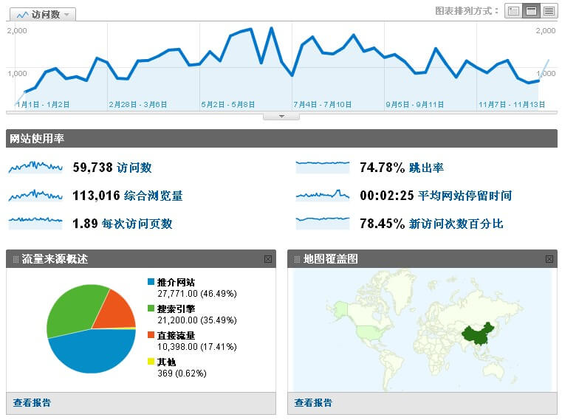The width and height of the screenshot is (562, 420).
Task: Grab the 地图覆盖图 panel drag handle icon
Action: point(297,259)
